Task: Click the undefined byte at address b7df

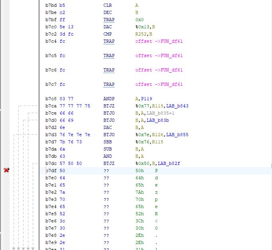Action: (x=62, y=171)
